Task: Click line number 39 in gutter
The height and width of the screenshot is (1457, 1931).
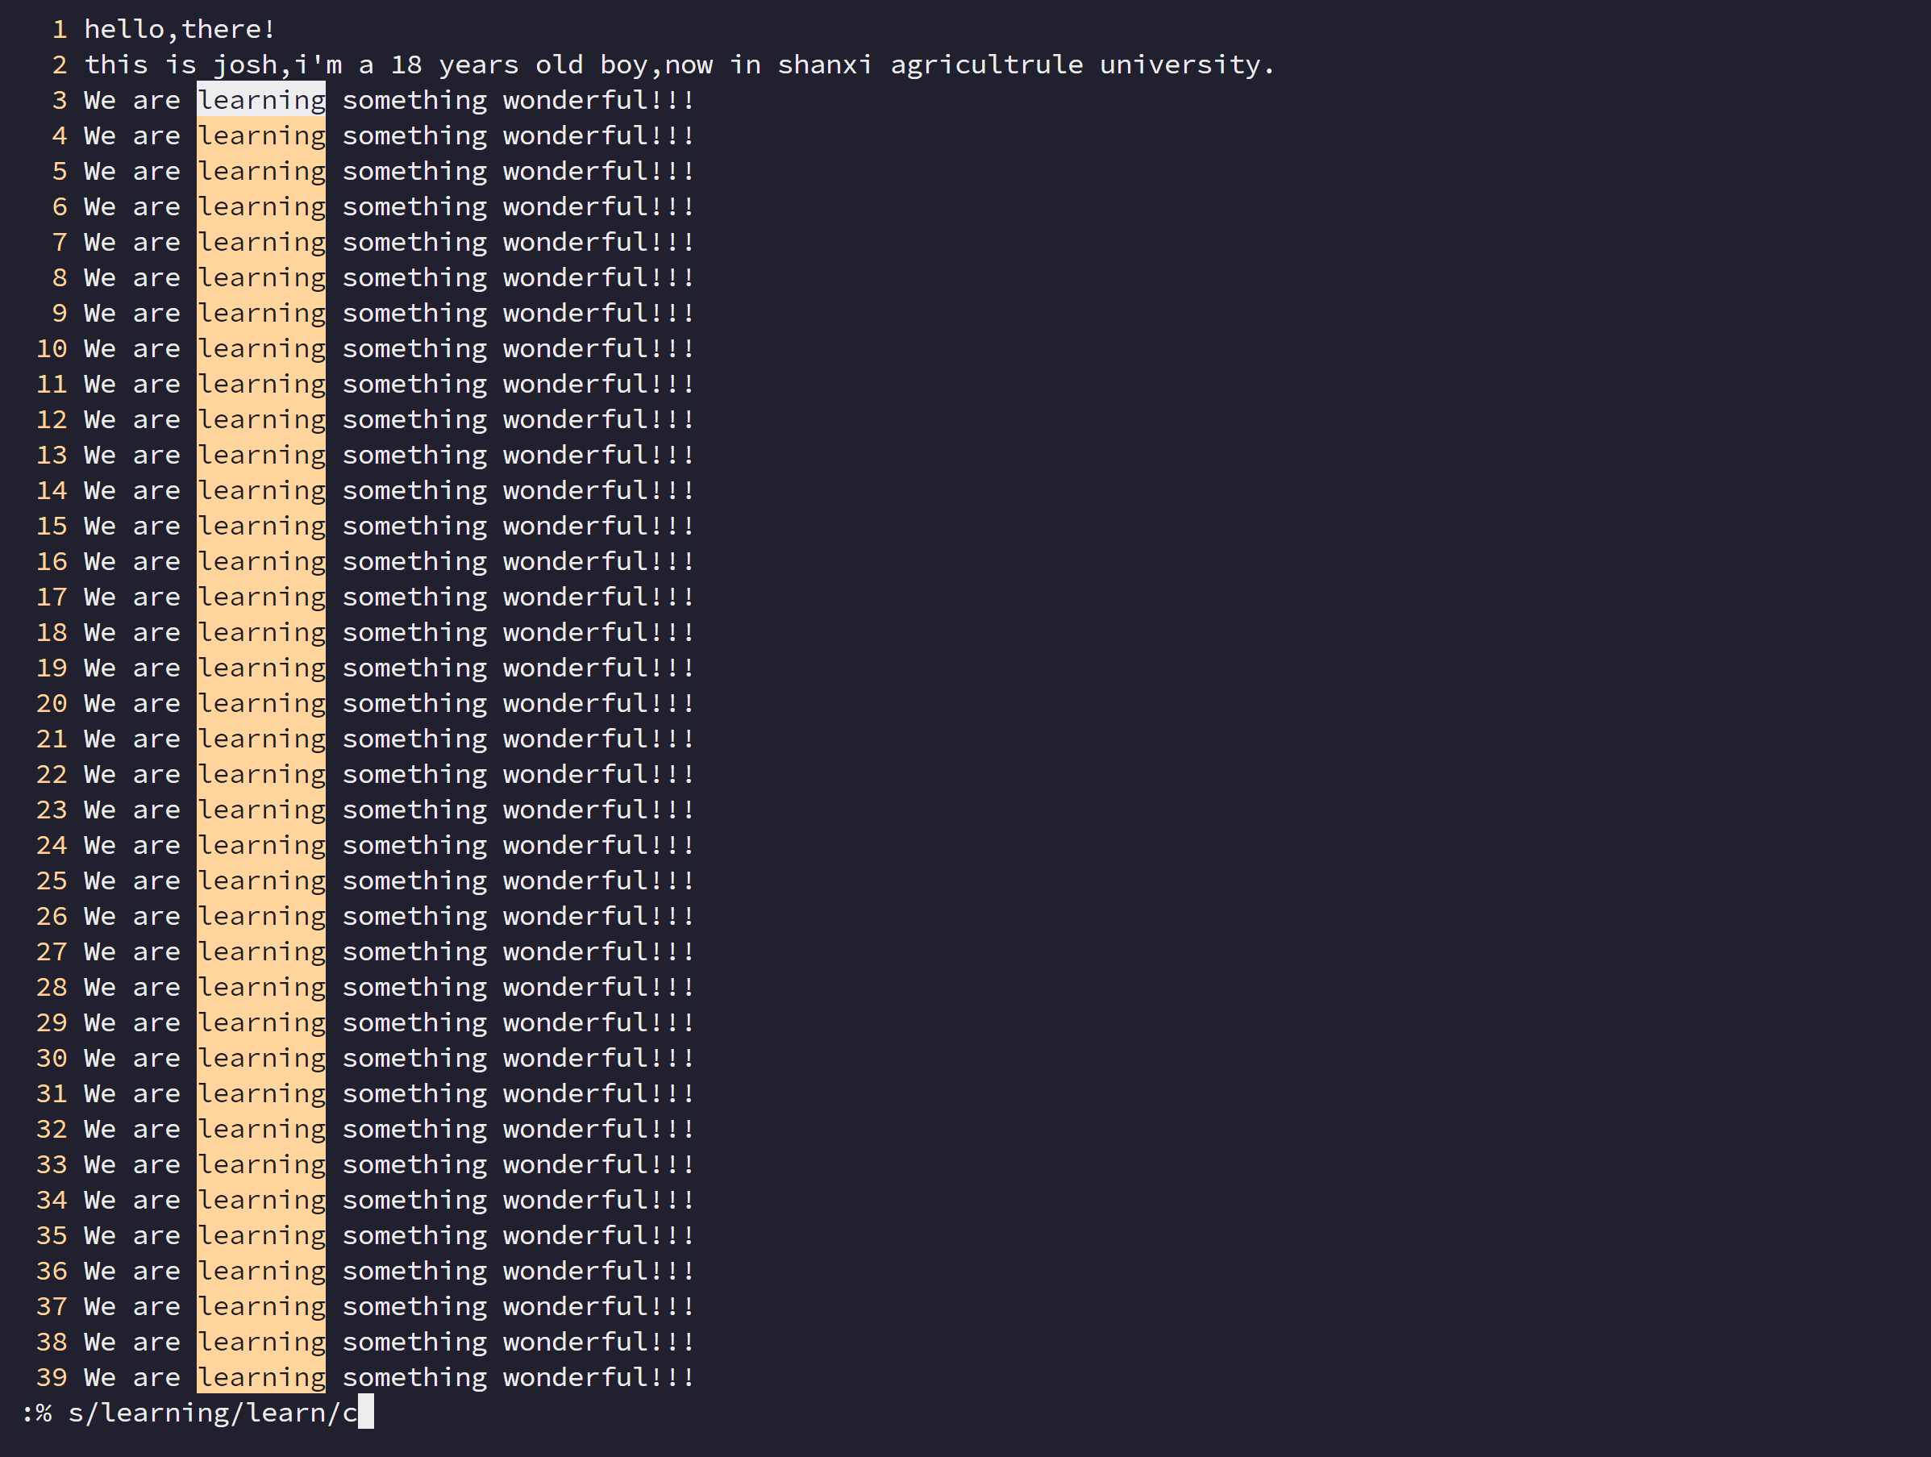Action: click(x=52, y=1377)
